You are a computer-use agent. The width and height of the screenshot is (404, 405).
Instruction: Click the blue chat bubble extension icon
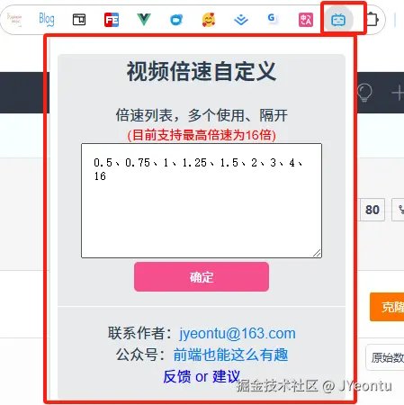tap(176, 20)
